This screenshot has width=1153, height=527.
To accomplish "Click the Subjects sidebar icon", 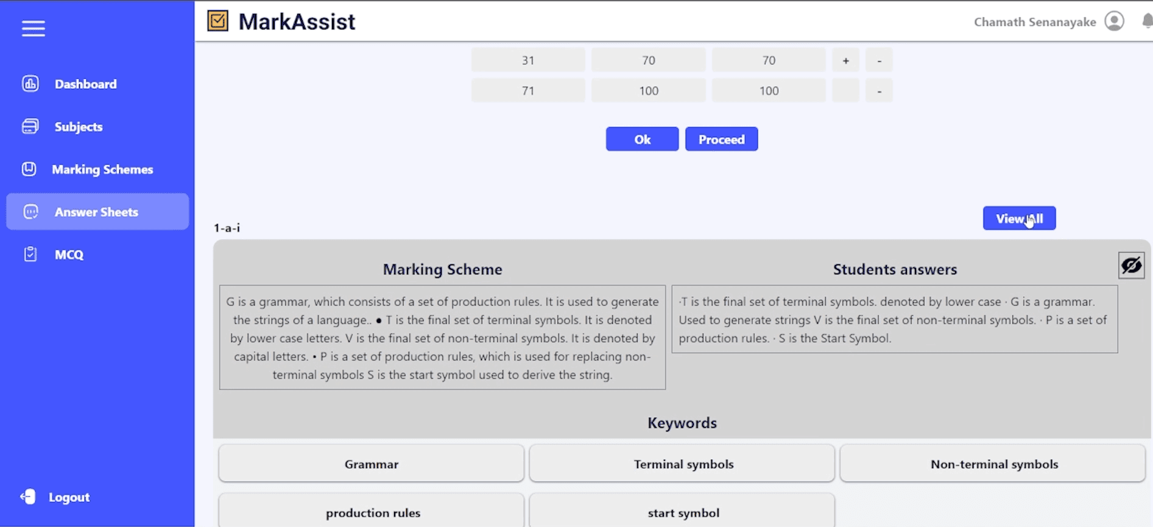I will [30, 126].
